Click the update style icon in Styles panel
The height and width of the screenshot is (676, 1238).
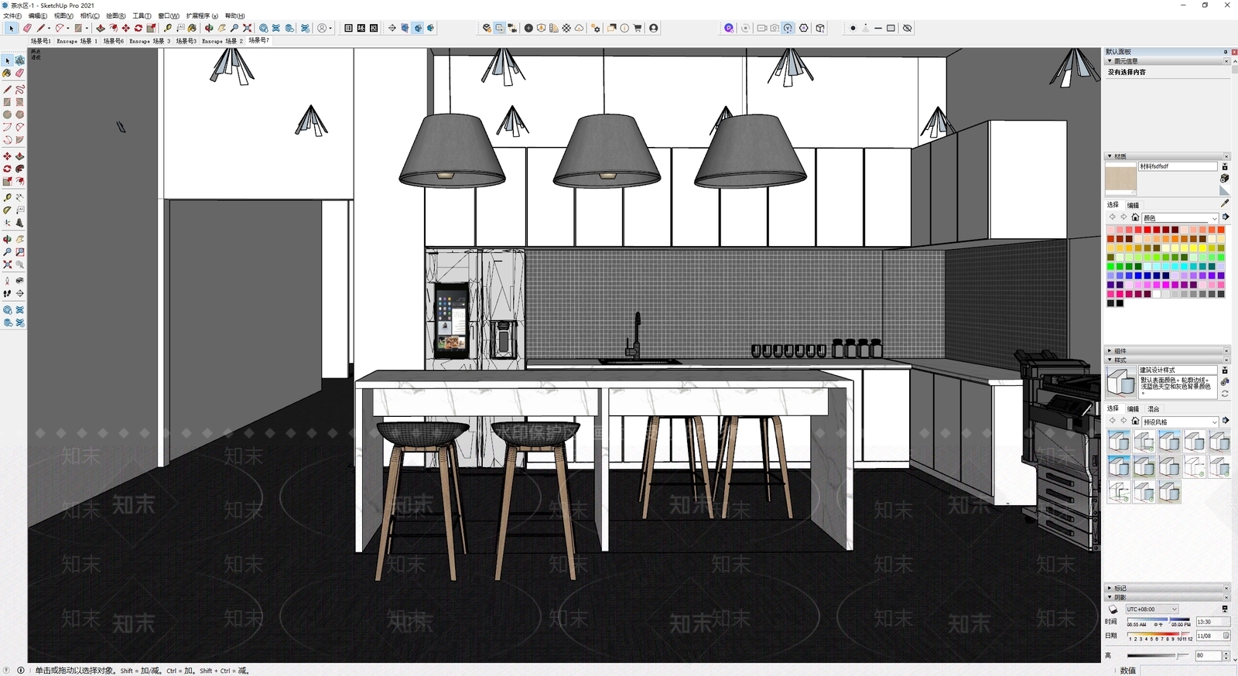click(x=1225, y=394)
